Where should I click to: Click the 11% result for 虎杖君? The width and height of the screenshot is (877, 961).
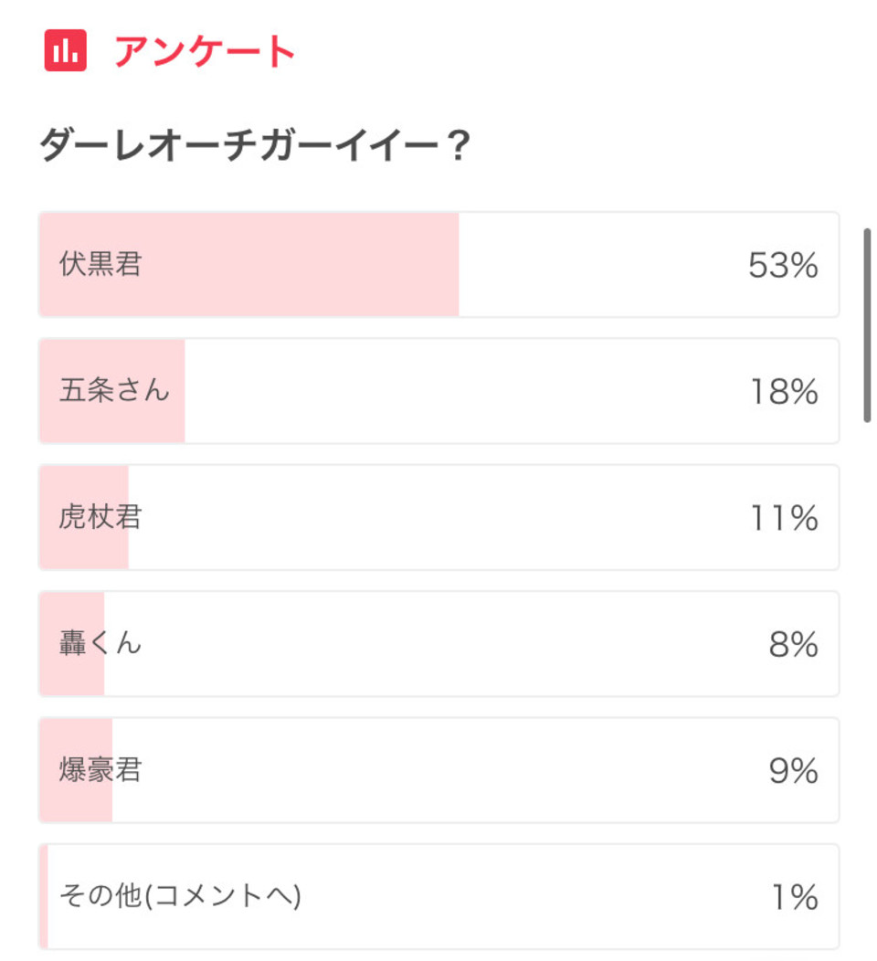pyautogui.click(x=785, y=518)
